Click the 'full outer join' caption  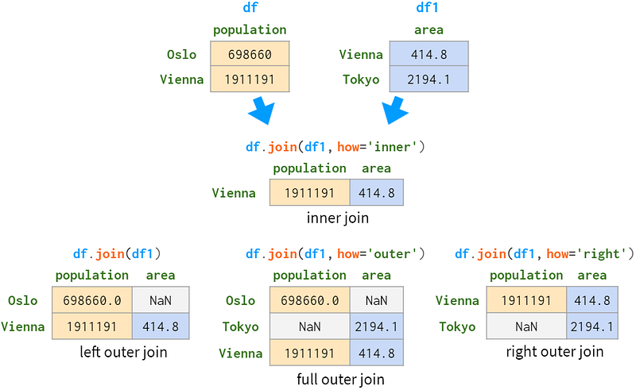point(341,380)
